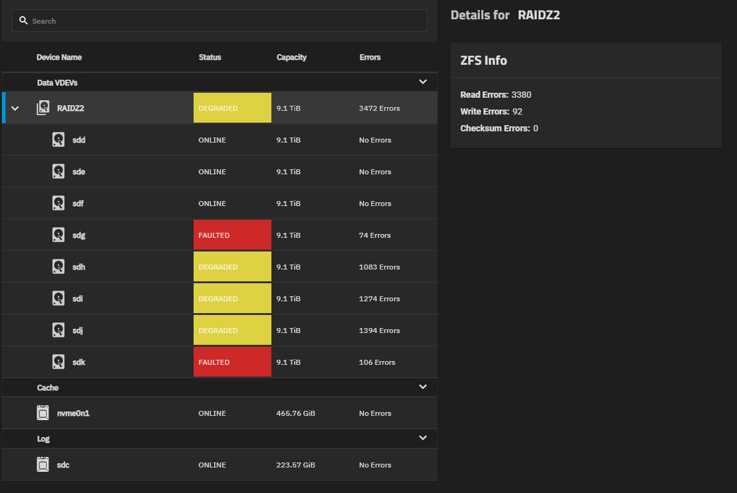Click the 1394 Errors value for sdj

[379, 331]
